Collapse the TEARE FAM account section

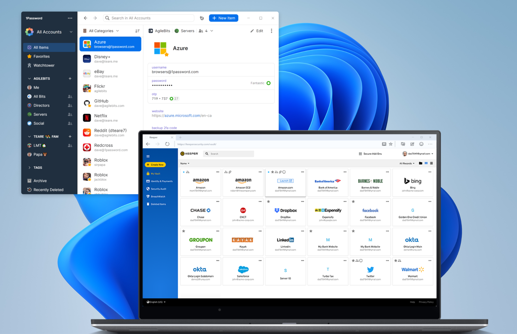pos(29,136)
